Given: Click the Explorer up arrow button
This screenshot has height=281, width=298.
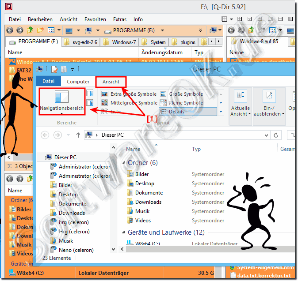Looking at the screenshot, I should pos(78,135).
